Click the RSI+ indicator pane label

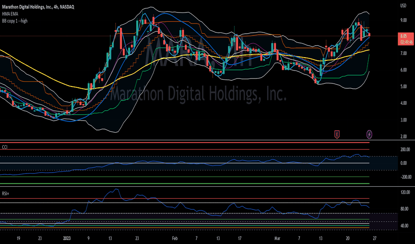(x=5, y=193)
